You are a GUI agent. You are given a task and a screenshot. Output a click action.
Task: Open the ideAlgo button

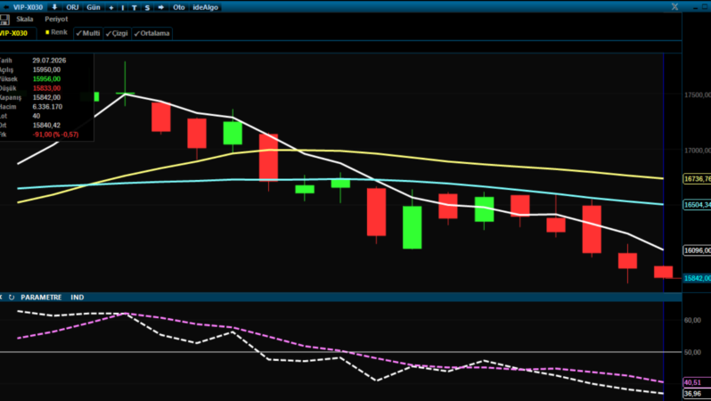pyautogui.click(x=206, y=7)
